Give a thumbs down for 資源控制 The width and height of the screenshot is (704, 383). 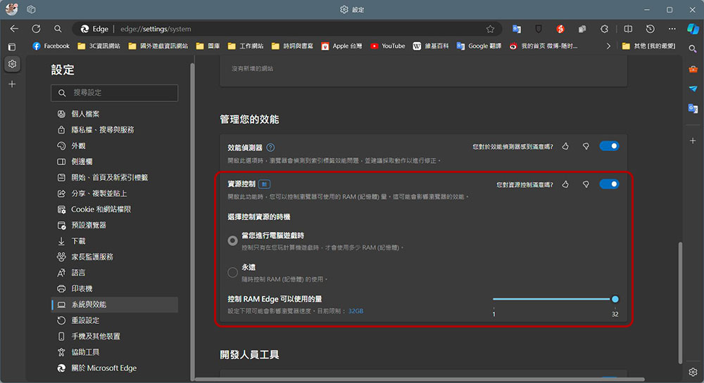(x=586, y=184)
